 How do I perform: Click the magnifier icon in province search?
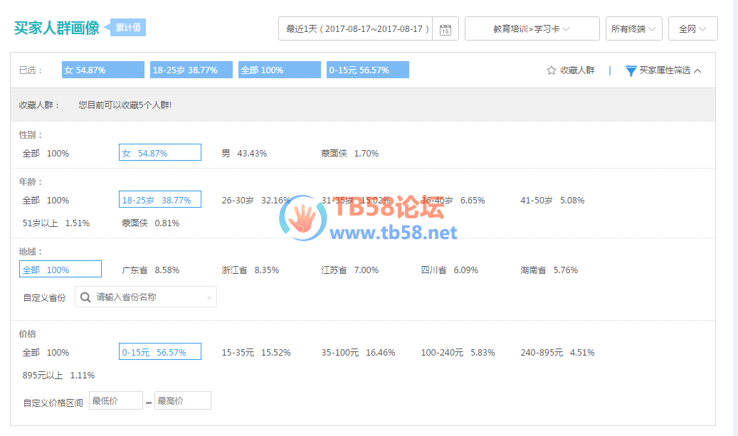(x=85, y=297)
